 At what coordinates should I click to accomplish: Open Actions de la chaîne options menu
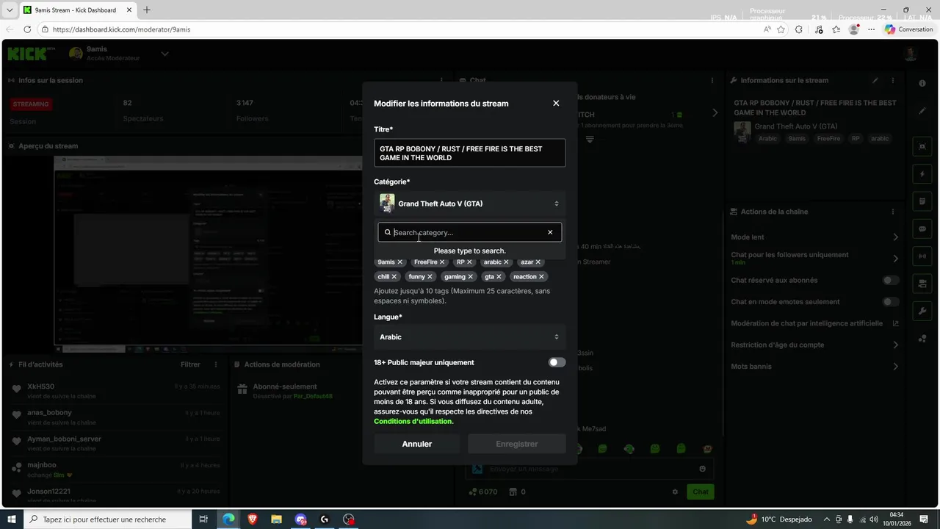click(x=893, y=212)
